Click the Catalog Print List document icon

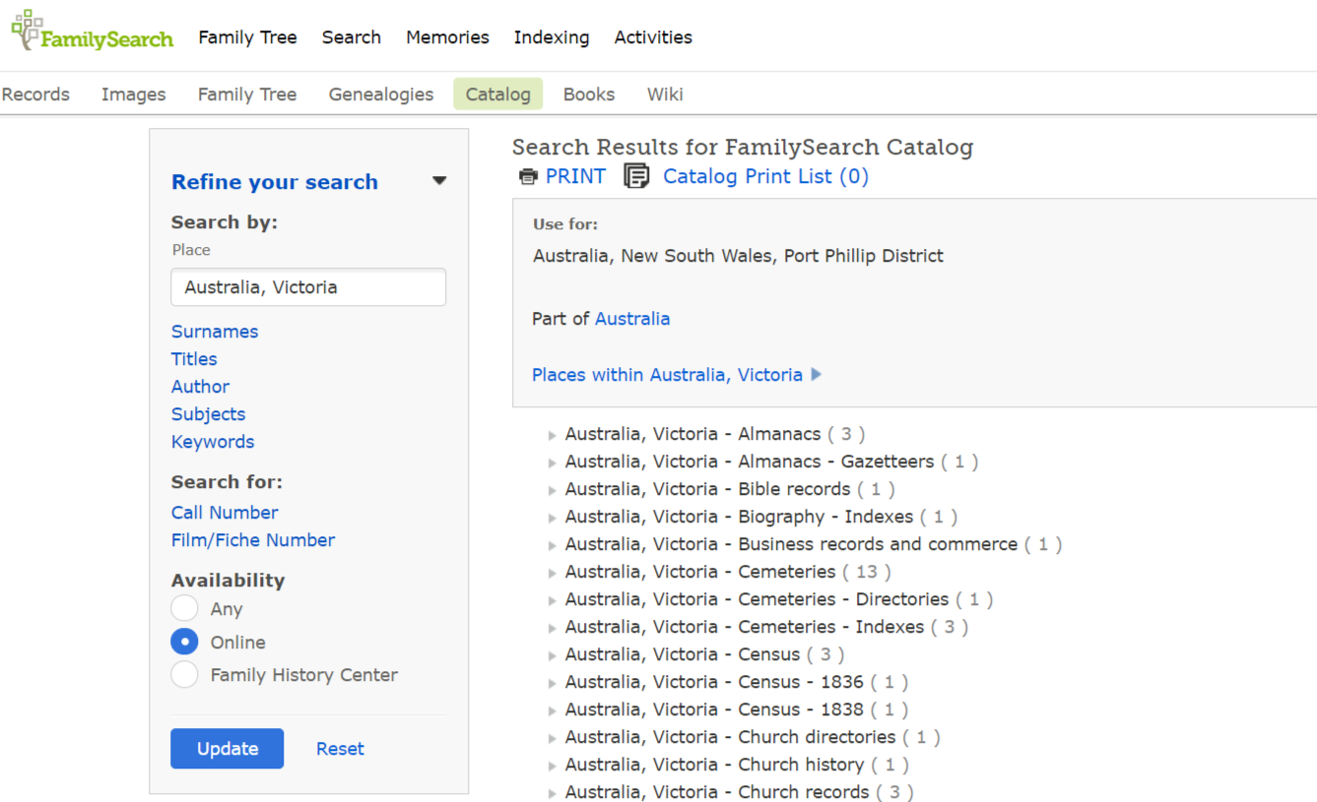(637, 177)
